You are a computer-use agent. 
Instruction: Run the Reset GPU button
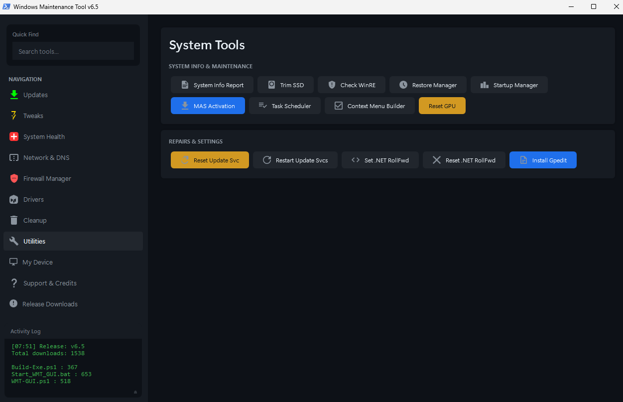442,106
